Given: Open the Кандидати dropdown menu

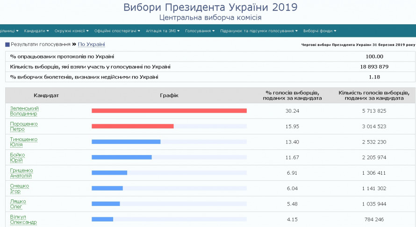Looking at the screenshot, I should click(36, 31).
